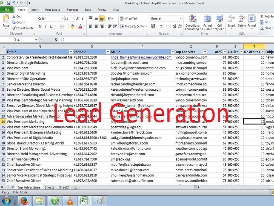Increase font size with Grow Font icon
Screen dimensions: 274x206
pyautogui.click(x=78, y=19)
